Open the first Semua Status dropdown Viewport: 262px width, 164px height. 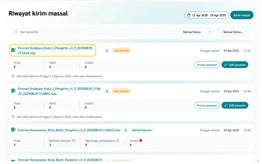(197, 32)
